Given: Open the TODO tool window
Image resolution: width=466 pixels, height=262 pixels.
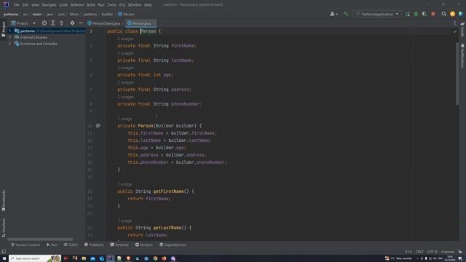Looking at the screenshot, I should [71, 245].
